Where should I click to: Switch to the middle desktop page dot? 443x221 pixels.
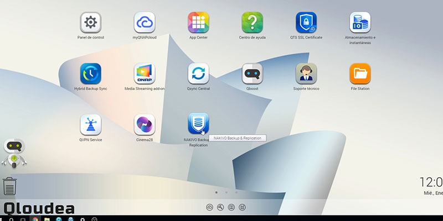click(x=226, y=192)
